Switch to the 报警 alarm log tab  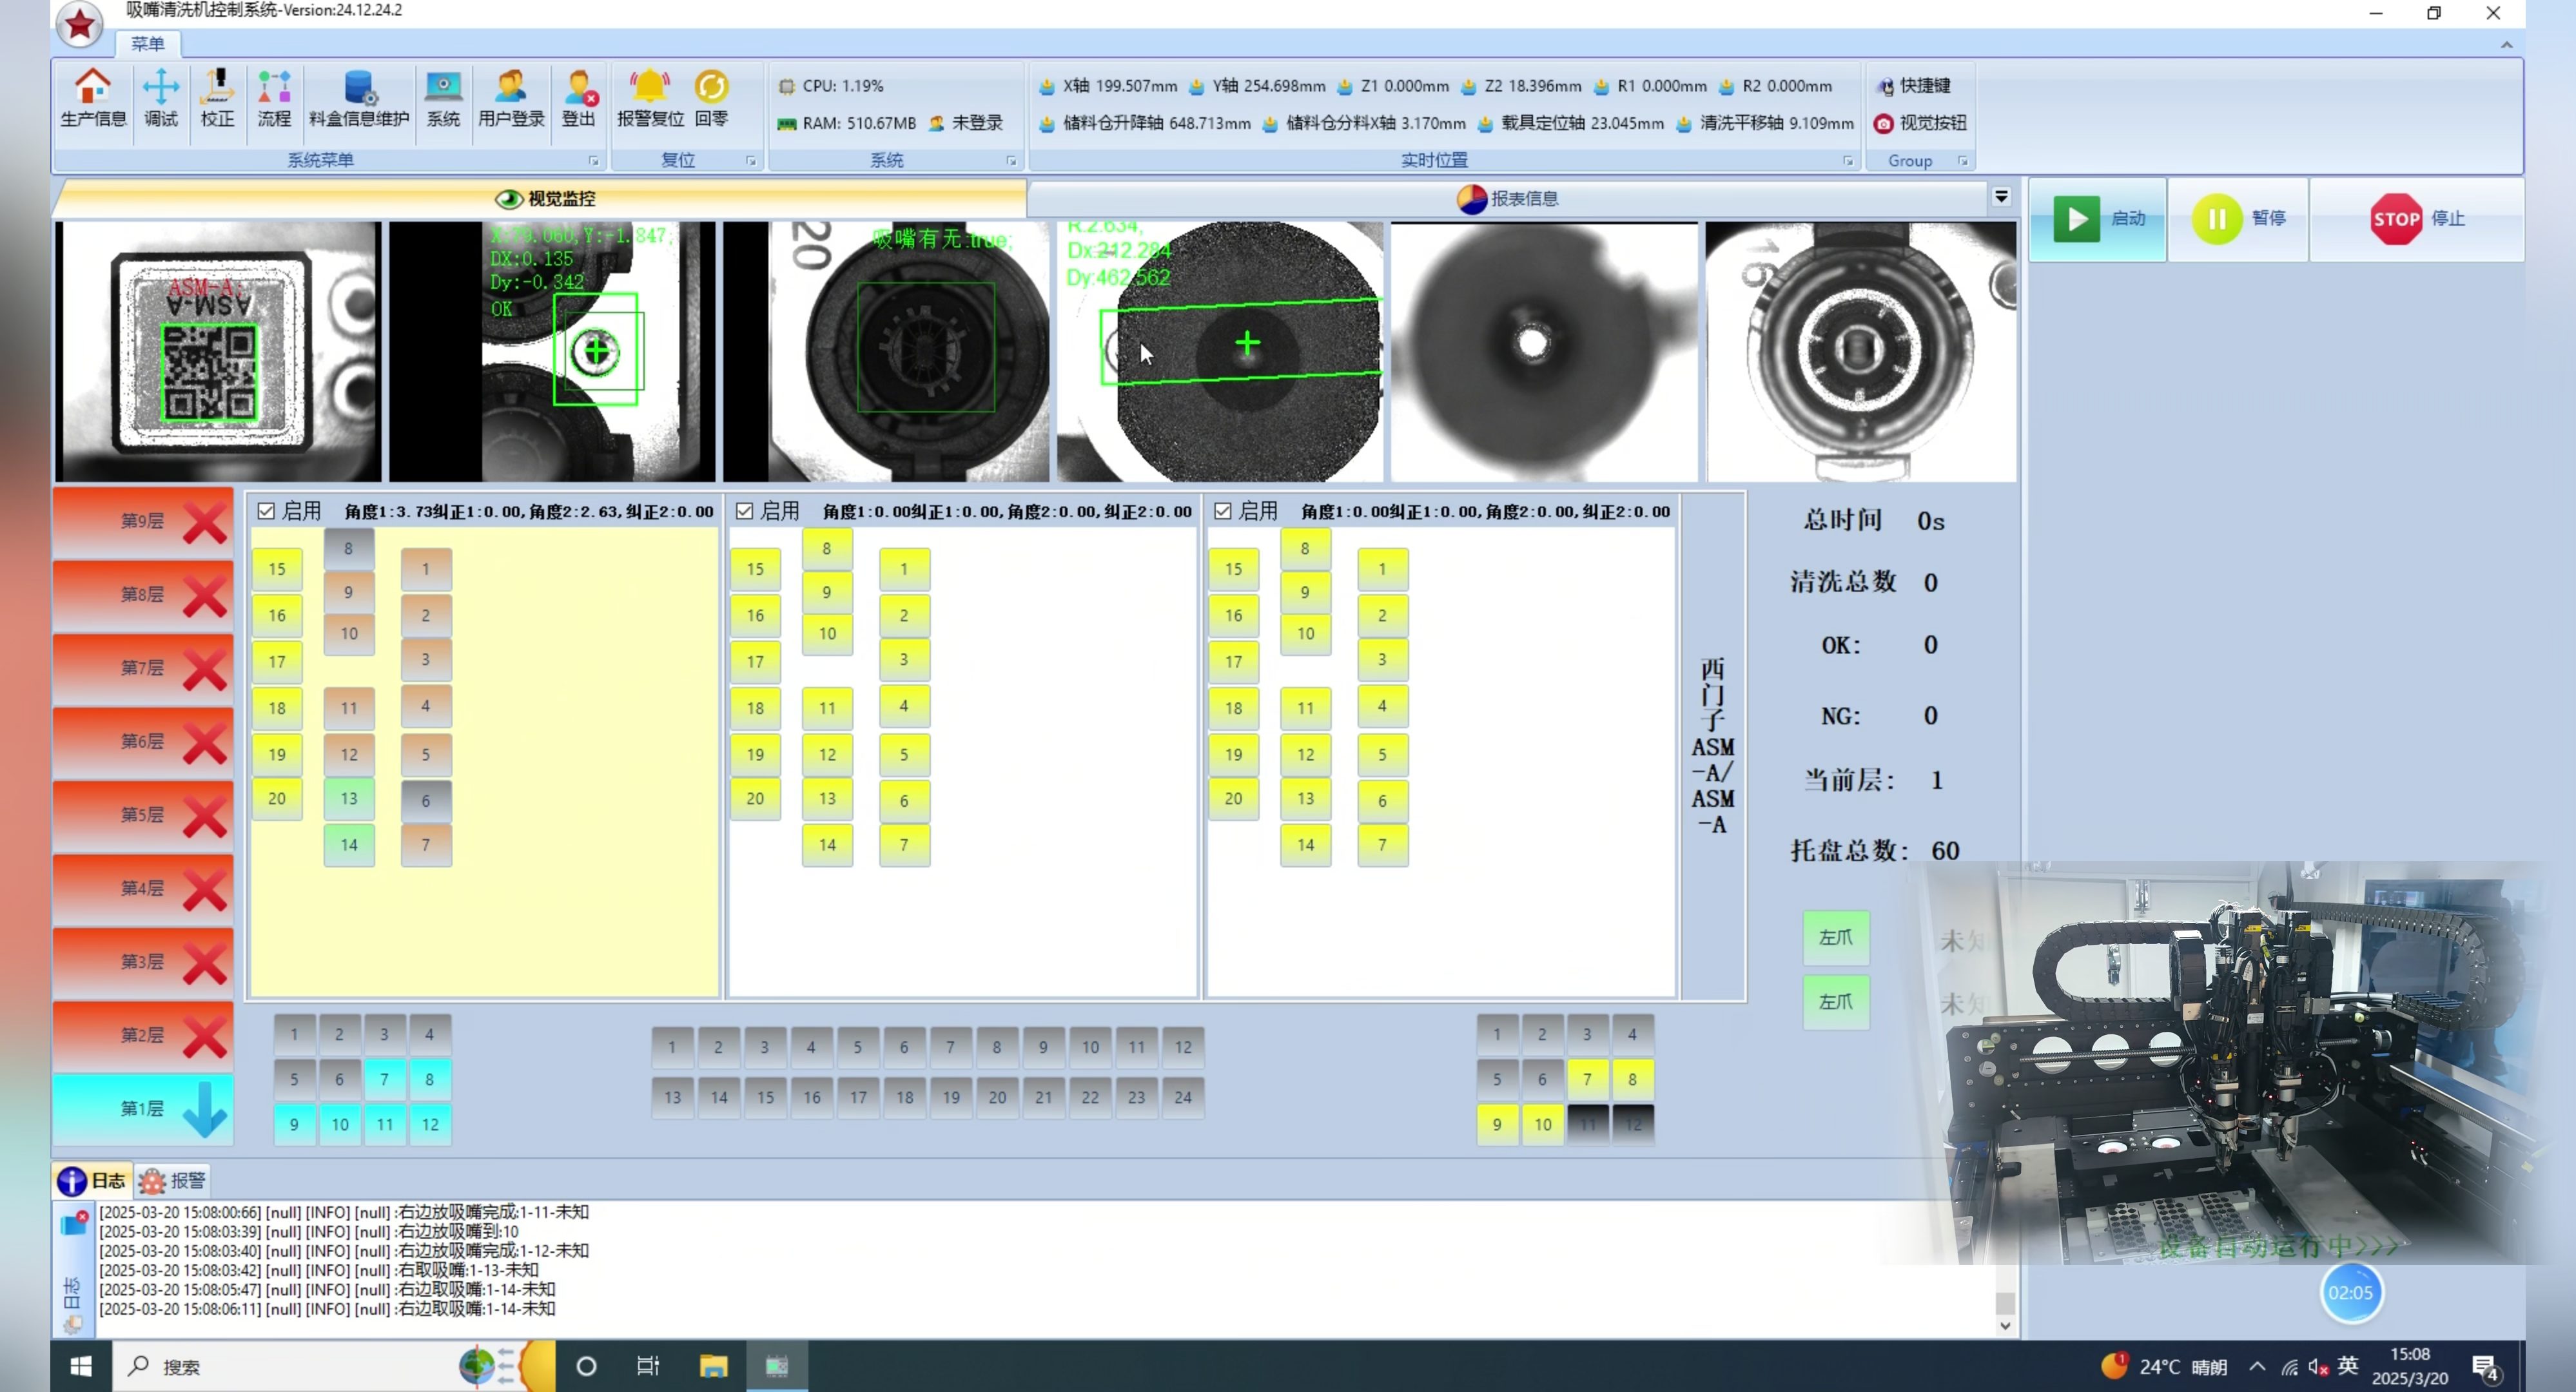tap(172, 1181)
